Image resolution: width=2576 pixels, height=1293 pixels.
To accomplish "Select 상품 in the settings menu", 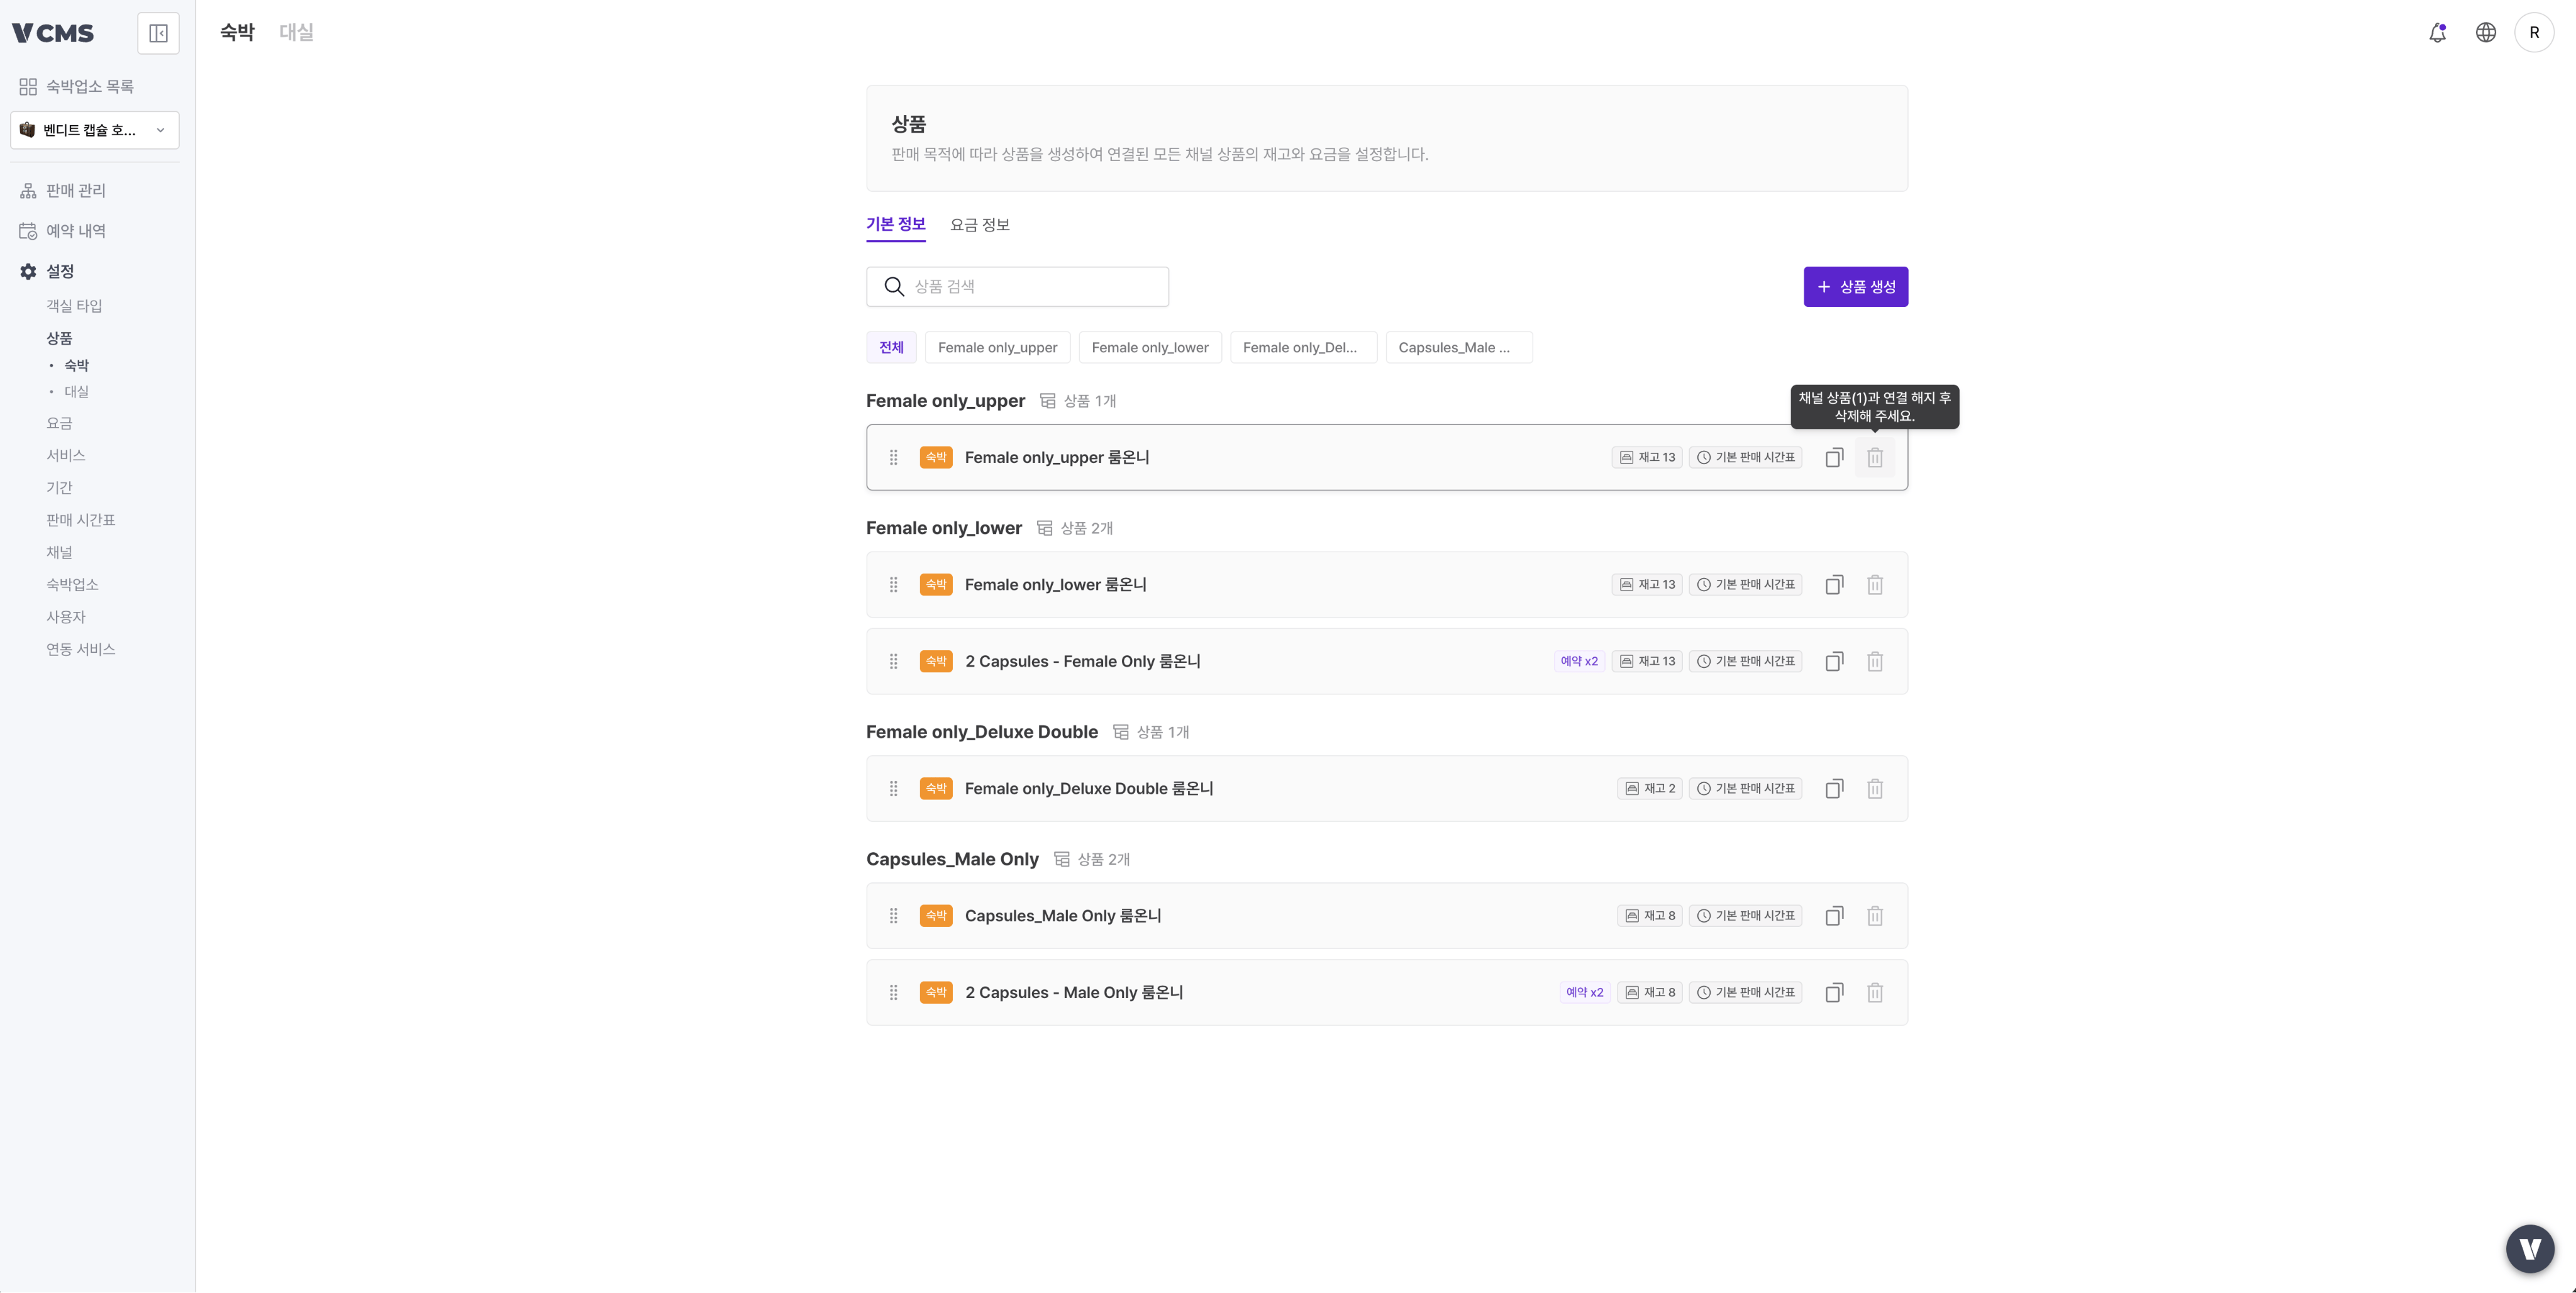I will point(59,339).
